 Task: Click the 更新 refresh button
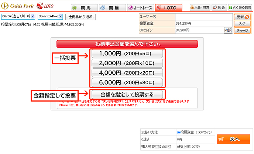[242, 17]
